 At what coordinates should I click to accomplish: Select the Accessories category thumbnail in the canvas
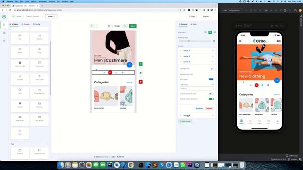point(106,96)
